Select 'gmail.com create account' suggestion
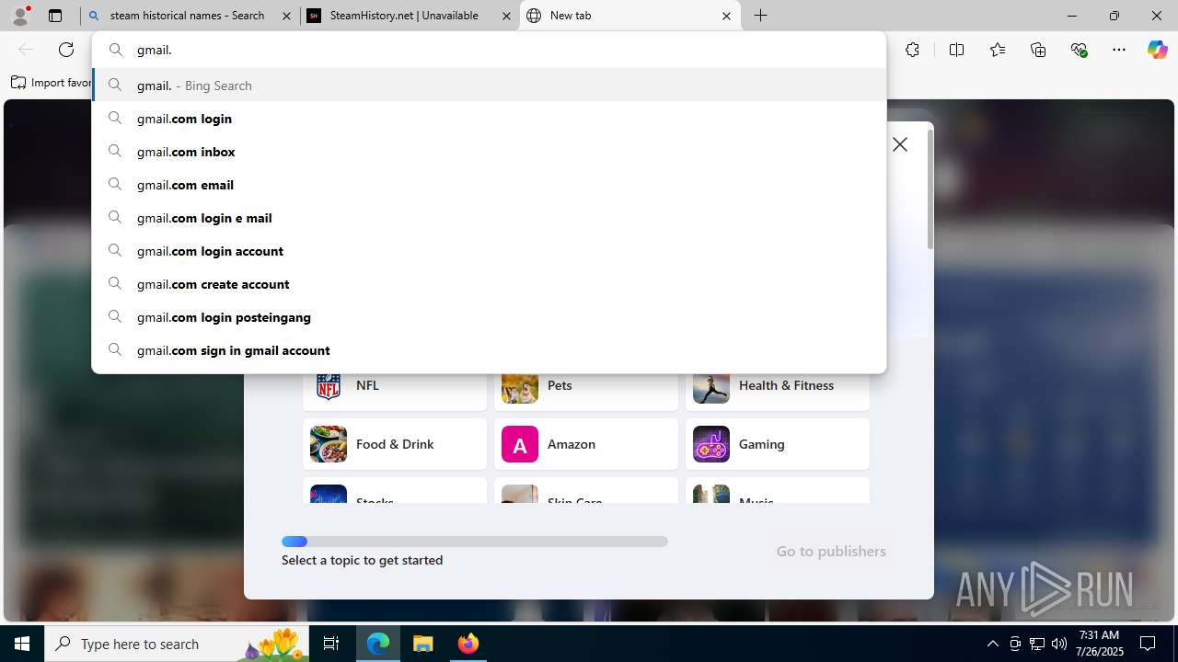This screenshot has width=1178, height=662. (x=489, y=284)
